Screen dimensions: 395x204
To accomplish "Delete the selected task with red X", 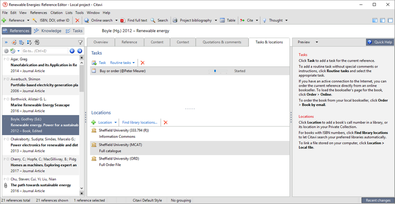I will [143, 63].
